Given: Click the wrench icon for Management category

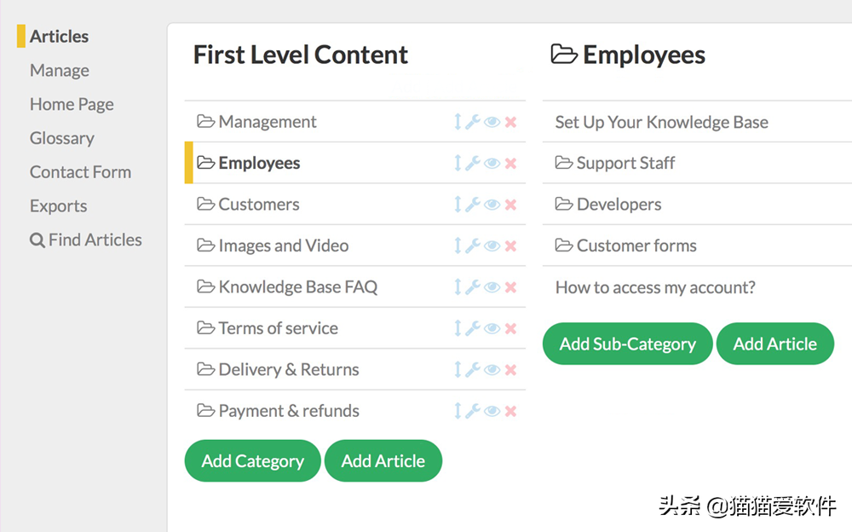Looking at the screenshot, I should point(473,122).
